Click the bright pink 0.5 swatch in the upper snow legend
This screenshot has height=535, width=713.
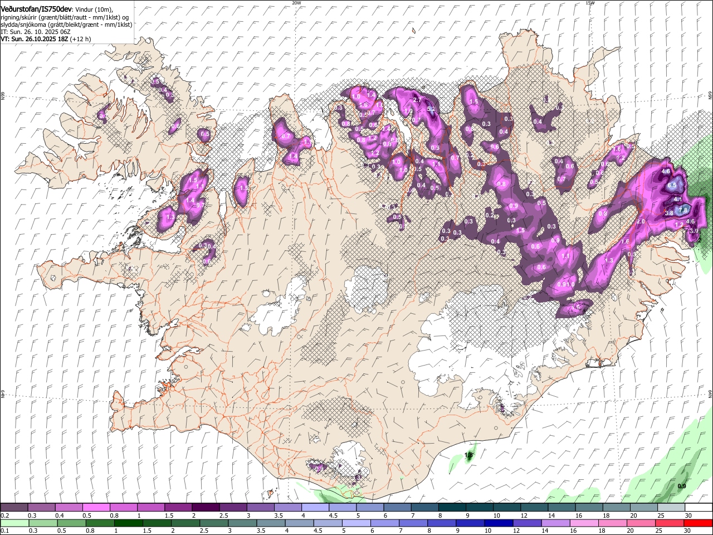(x=96, y=508)
